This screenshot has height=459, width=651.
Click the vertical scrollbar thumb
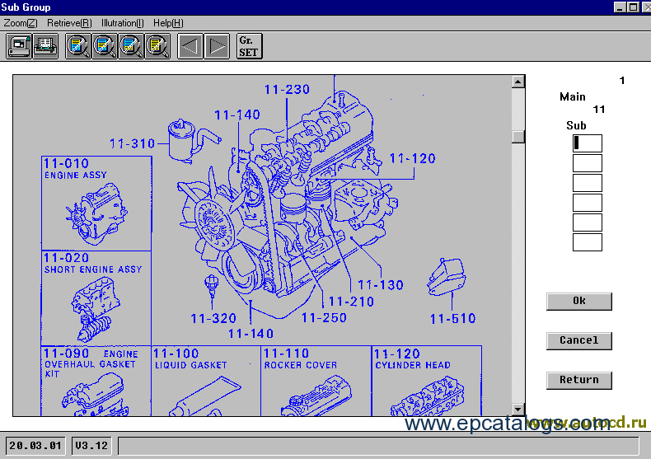518,137
